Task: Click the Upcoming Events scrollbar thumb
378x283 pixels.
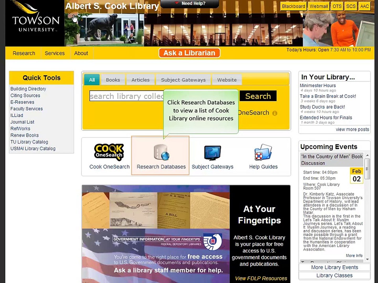Action: tap(367, 169)
